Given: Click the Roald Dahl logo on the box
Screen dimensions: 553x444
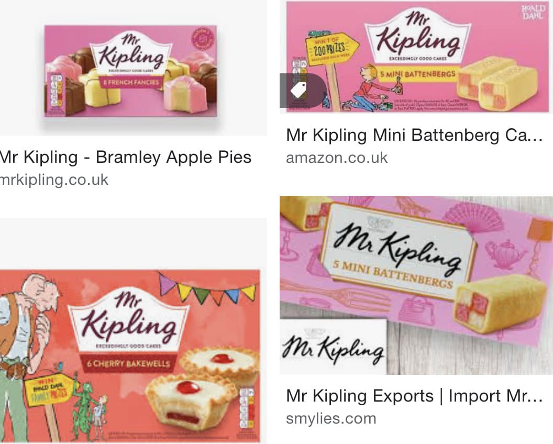Looking at the screenshot, I should pos(533,12).
